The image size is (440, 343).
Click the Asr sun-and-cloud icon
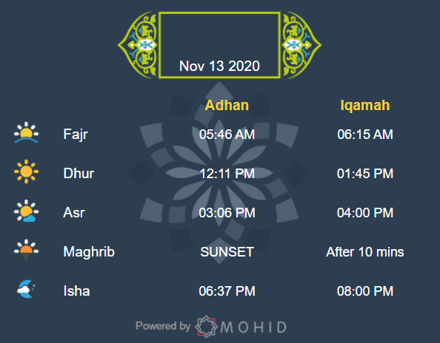pos(26,211)
